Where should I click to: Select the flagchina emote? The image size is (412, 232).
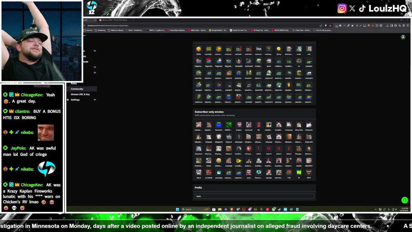tap(209, 61)
